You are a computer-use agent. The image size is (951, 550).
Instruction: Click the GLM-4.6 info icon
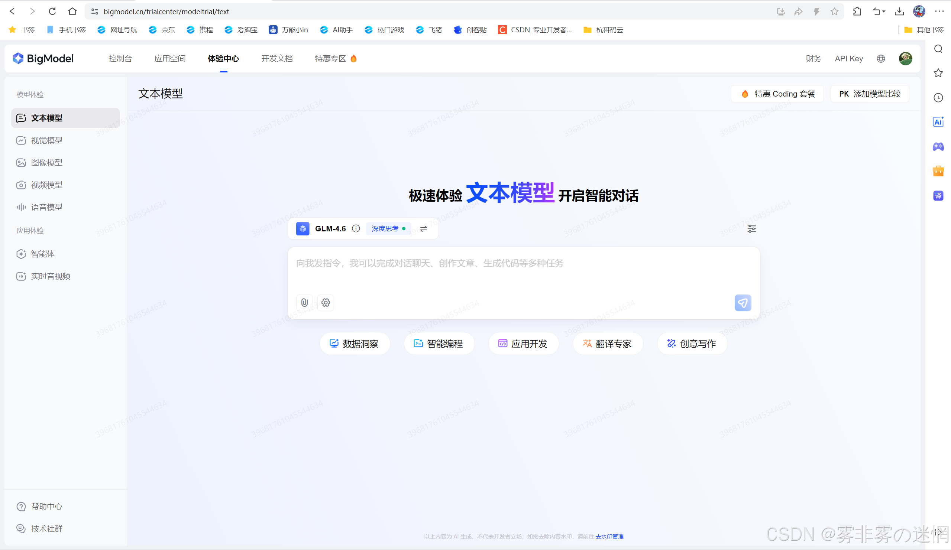coord(356,229)
